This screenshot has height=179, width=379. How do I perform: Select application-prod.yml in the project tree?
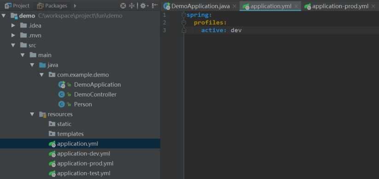(x=80, y=163)
